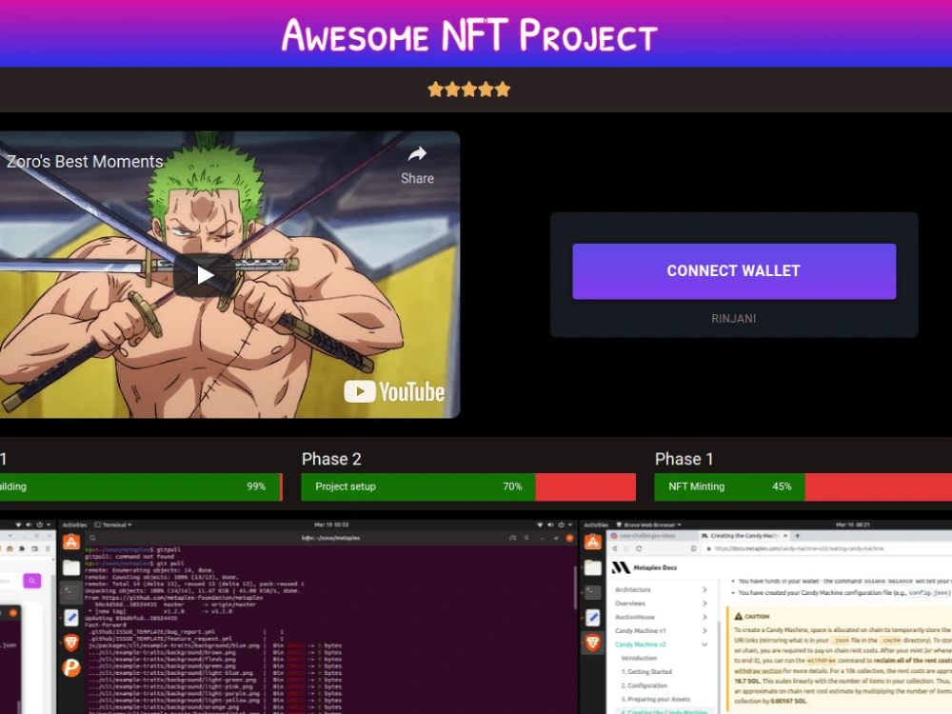Click the Phase 1 heading above NFT Minting
Image resolution: width=952 pixels, height=714 pixels.
click(x=684, y=459)
